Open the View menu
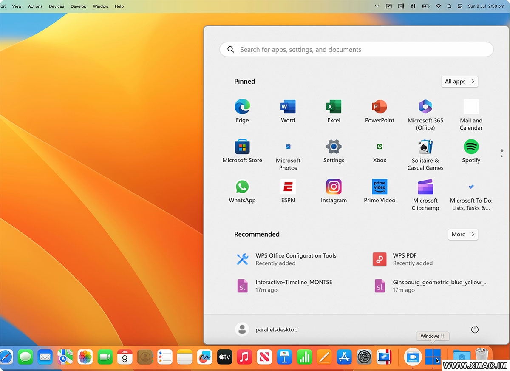This screenshot has width=510, height=371. pyautogui.click(x=17, y=6)
